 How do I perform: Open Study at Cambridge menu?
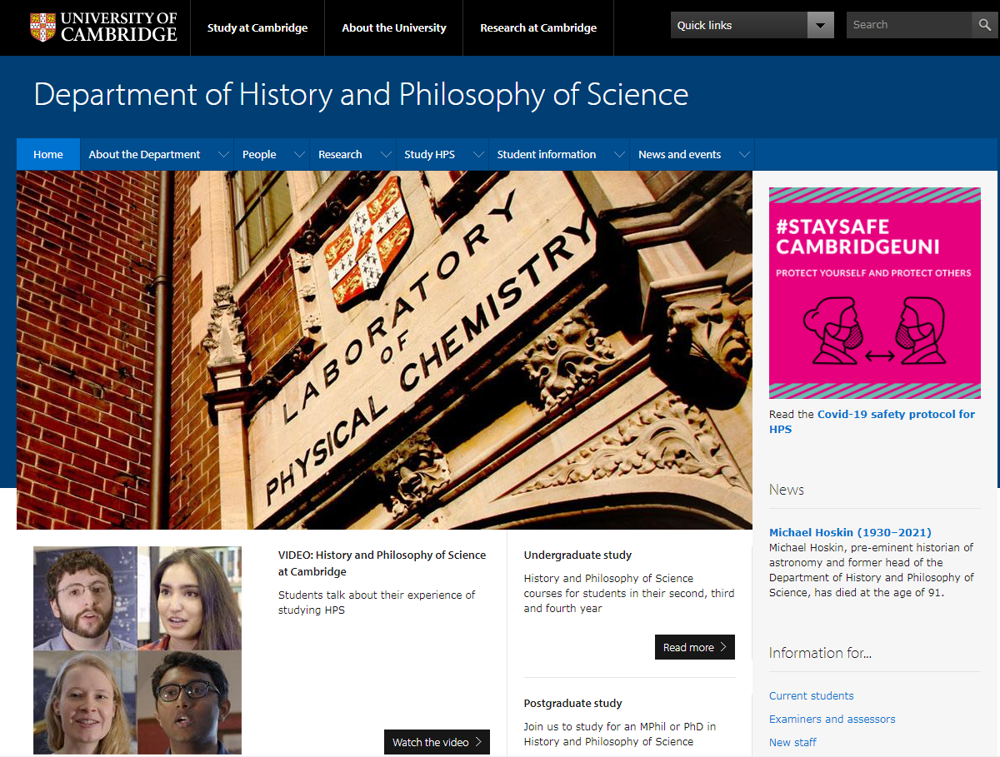coord(257,28)
